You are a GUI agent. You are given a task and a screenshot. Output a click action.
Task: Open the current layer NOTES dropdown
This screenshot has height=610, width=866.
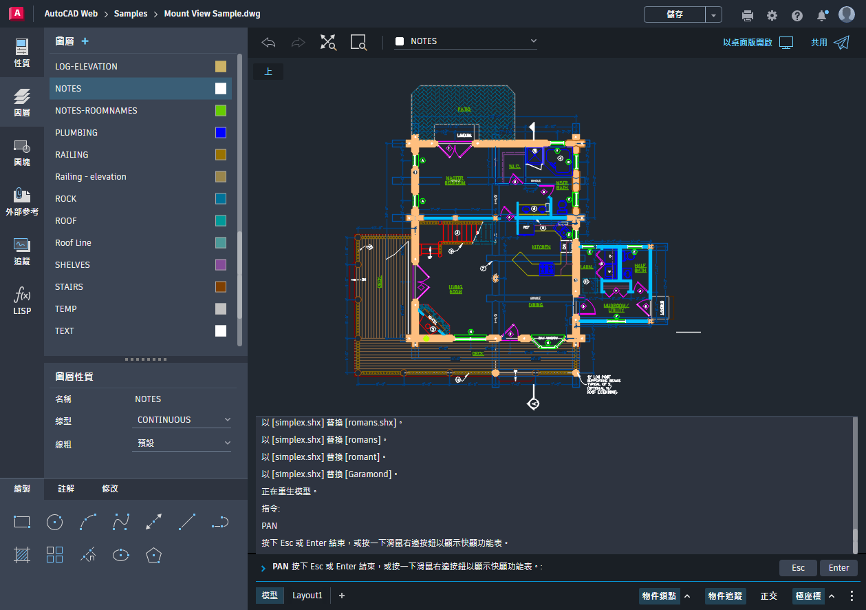click(466, 41)
